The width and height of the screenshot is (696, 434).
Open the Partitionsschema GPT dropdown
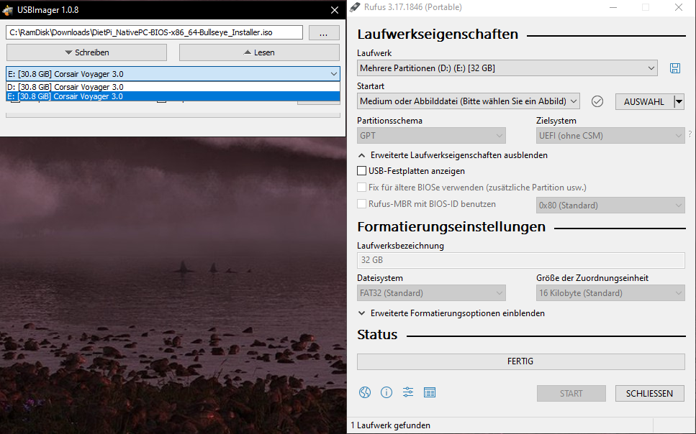[431, 136]
